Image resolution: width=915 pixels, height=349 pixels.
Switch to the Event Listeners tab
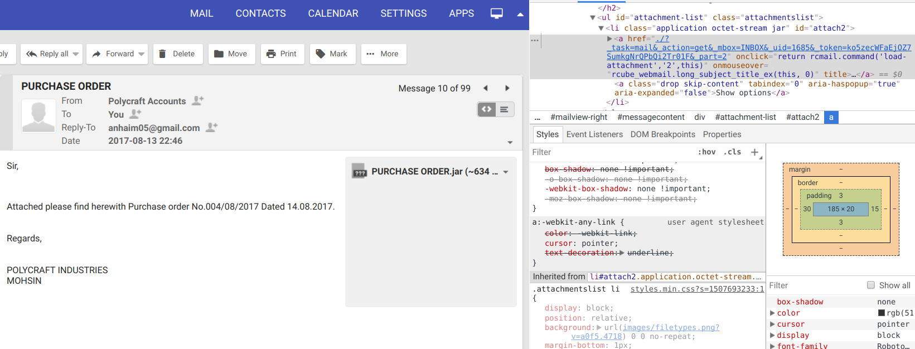click(594, 134)
